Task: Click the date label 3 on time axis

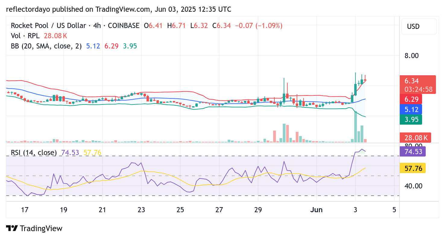Action: coord(355,210)
